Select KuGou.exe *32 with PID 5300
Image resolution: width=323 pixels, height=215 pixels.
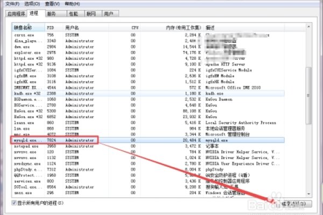[149, 111]
